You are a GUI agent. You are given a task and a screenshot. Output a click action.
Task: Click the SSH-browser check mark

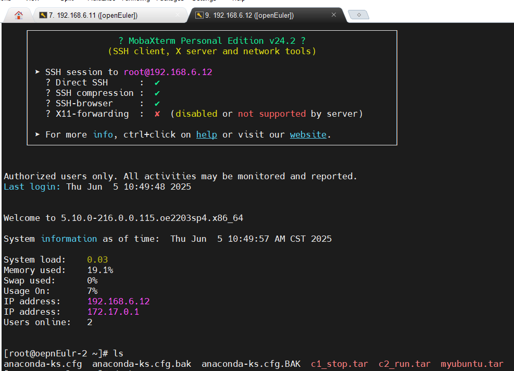(157, 104)
